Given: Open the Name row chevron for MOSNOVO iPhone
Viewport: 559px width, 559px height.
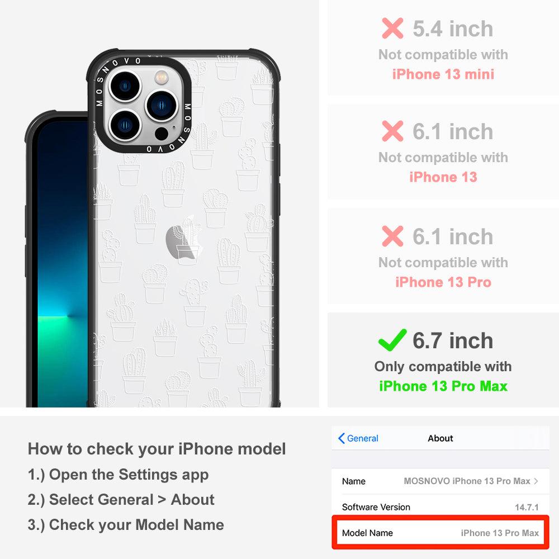Looking at the screenshot, I should click(x=536, y=481).
